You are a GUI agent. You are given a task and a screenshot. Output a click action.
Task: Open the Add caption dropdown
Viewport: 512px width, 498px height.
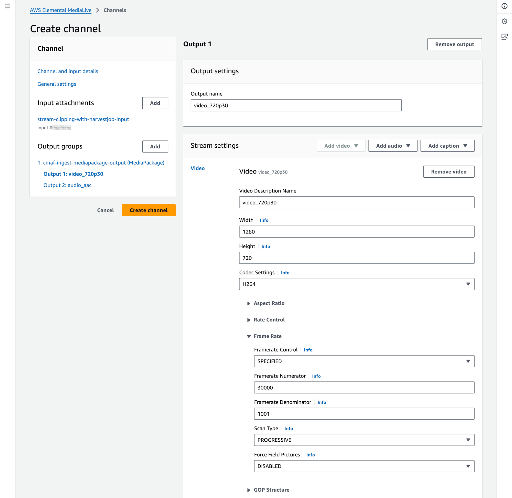point(447,146)
